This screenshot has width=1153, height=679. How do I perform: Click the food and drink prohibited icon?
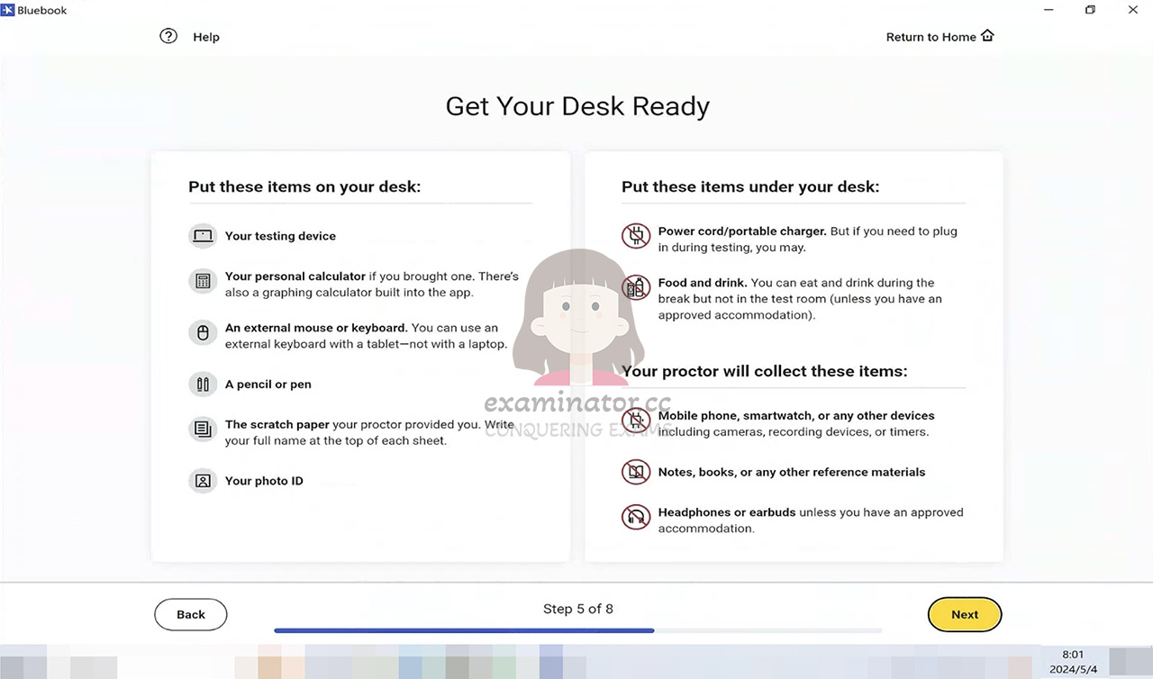tap(636, 288)
